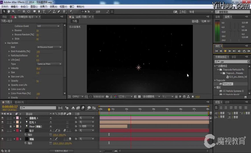Show the Floor [地板] layer
This screenshot has height=153, width=251.
2,126
